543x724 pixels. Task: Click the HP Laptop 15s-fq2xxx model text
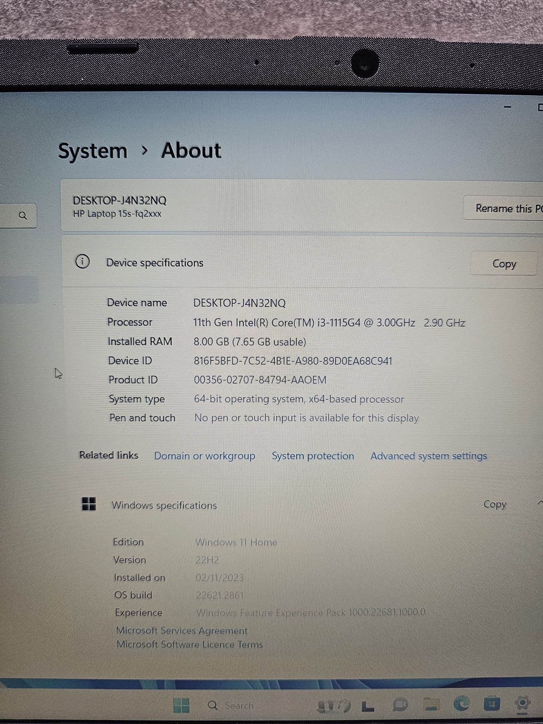click(117, 214)
